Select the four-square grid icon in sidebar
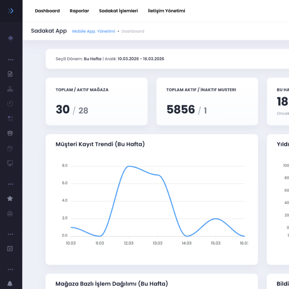 click(x=10, y=119)
